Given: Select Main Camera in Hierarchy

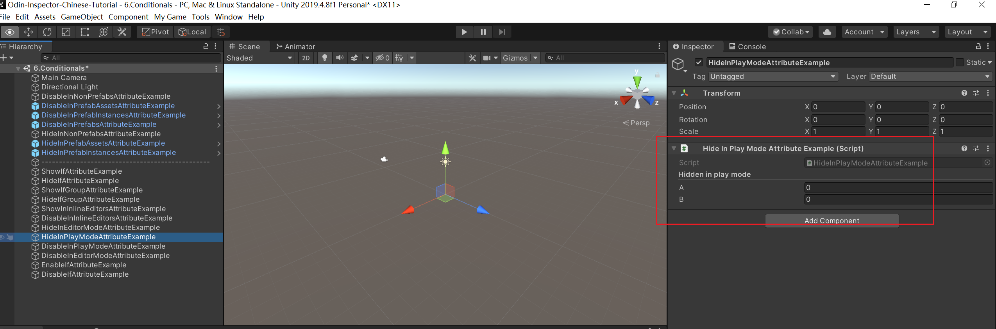Looking at the screenshot, I should click(x=64, y=78).
